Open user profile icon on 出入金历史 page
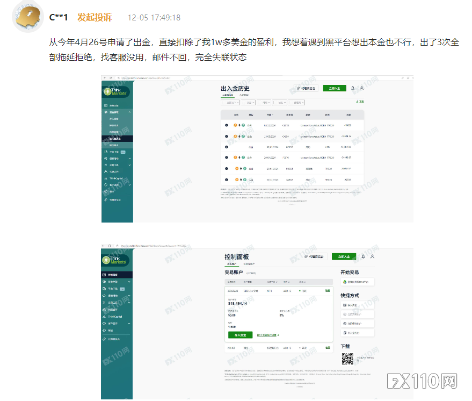The image size is (472, 401). click(361, 88)
